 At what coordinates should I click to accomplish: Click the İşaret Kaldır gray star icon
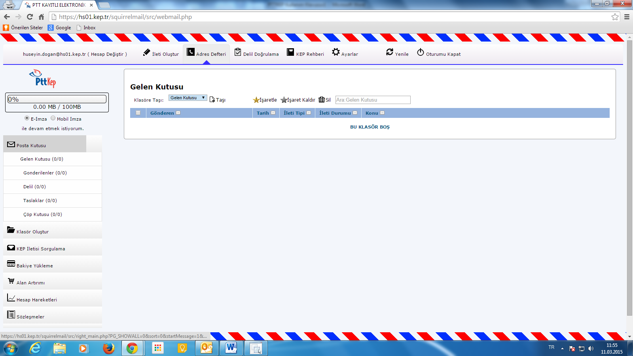[x=284, y=100]
